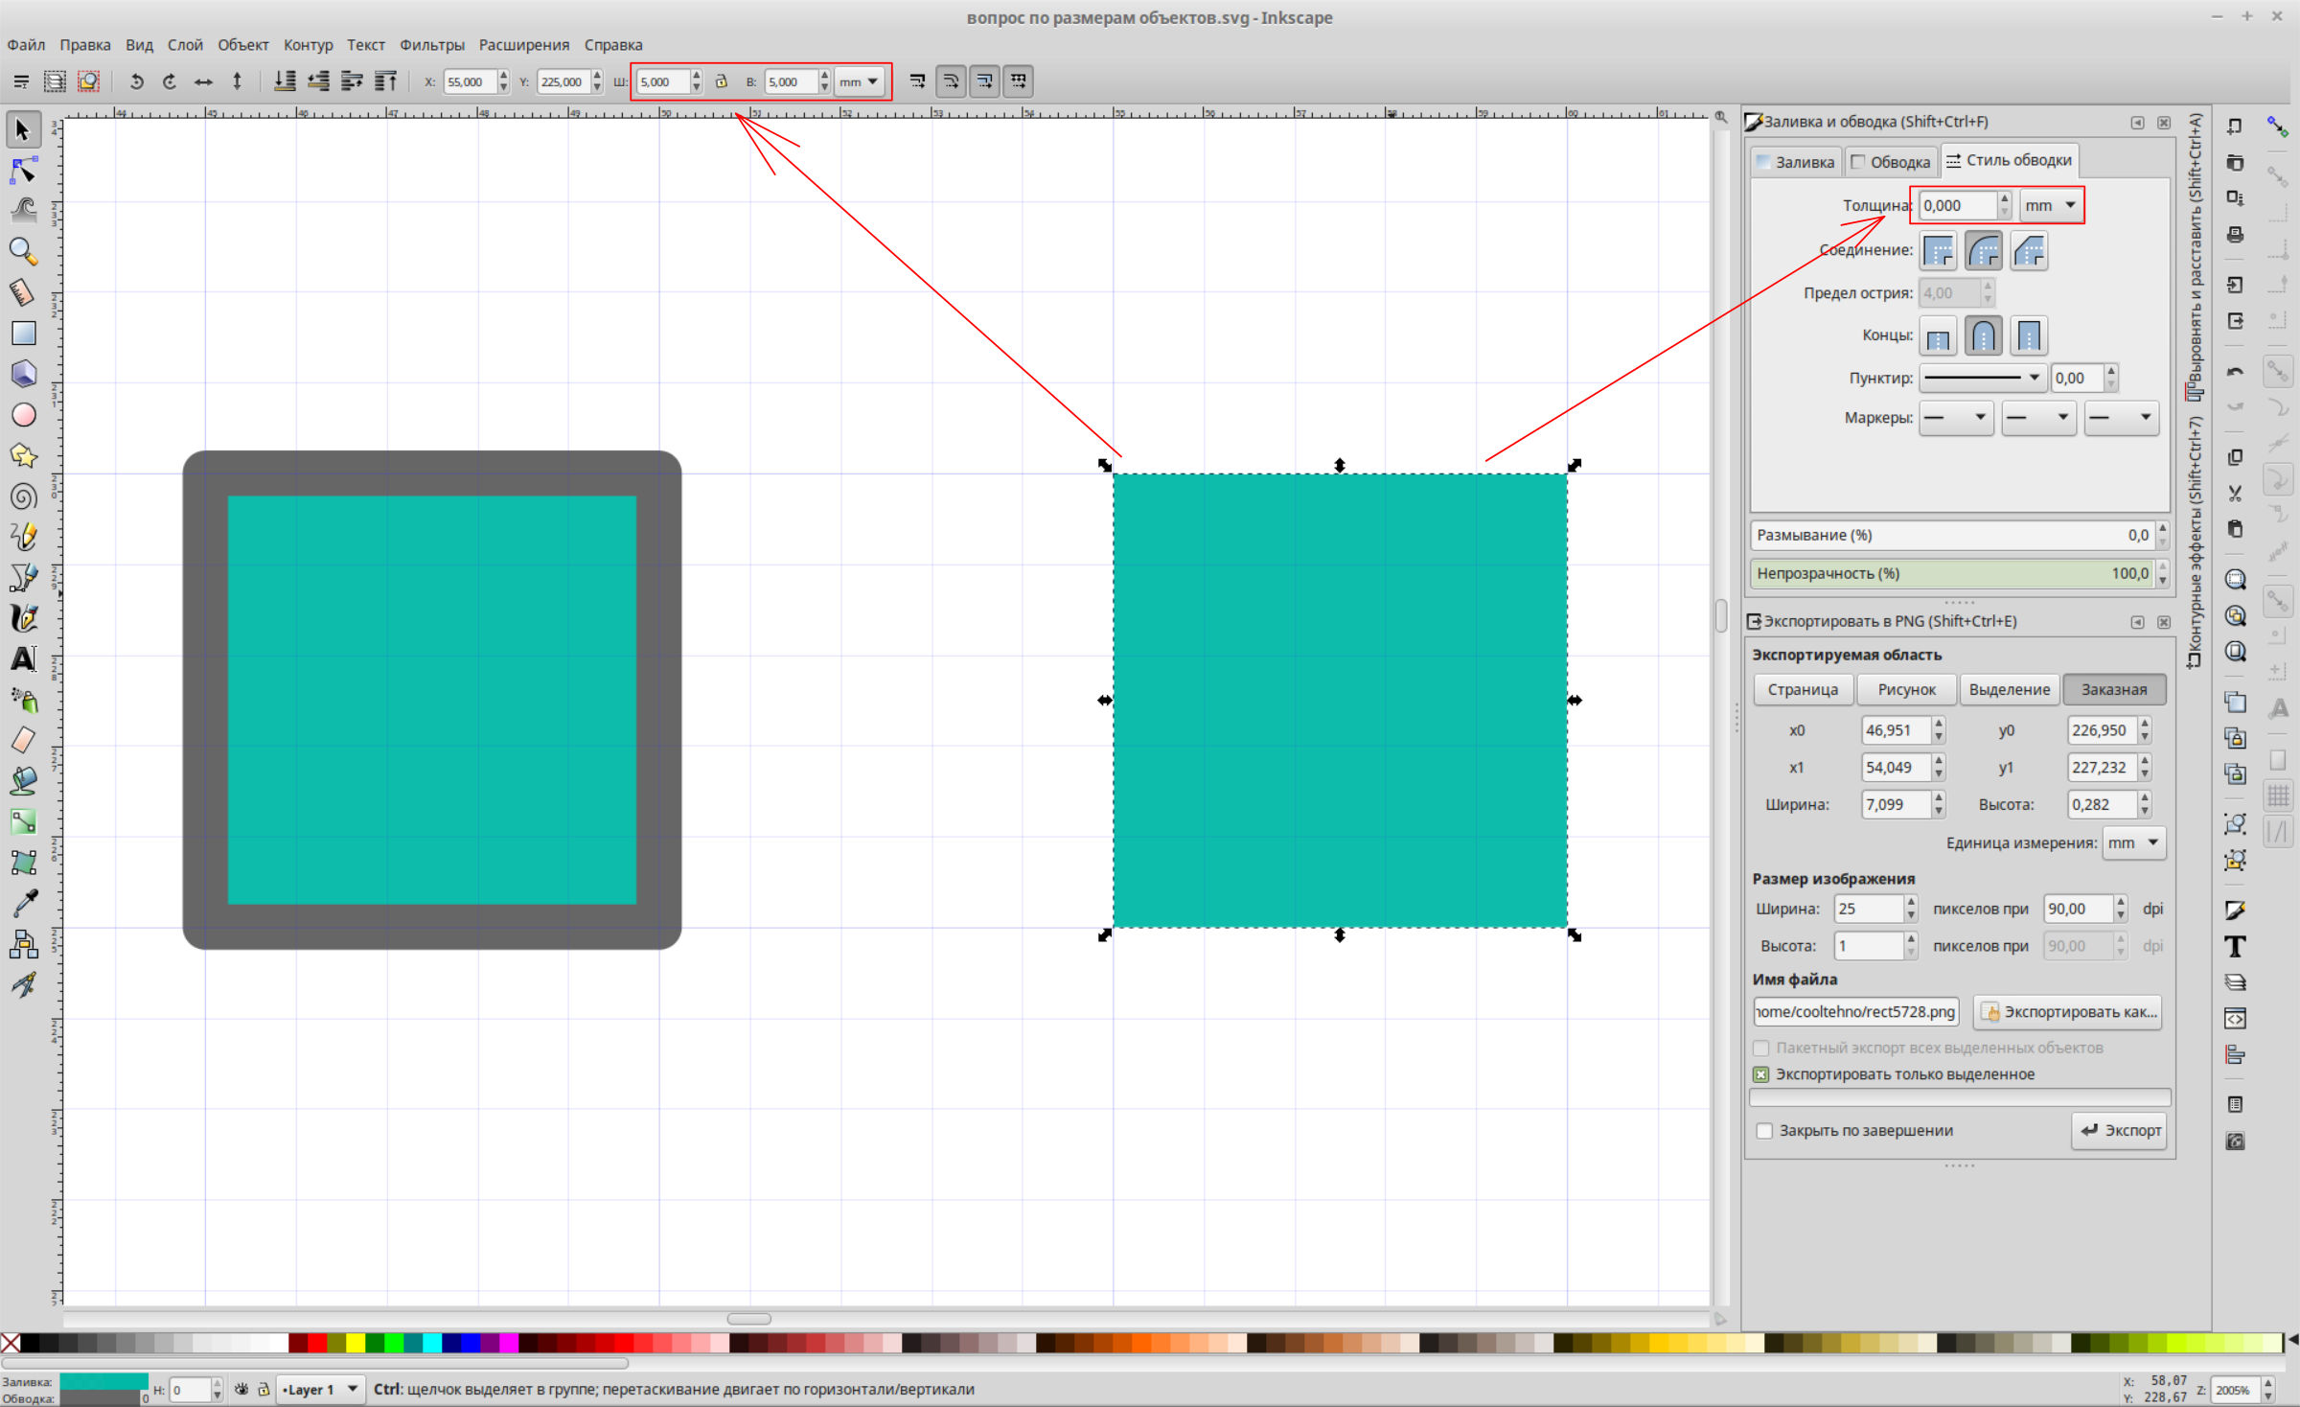Select the Ellipse circle tool
This screenshot has height=1407, width=2300.
coord(23,414)
